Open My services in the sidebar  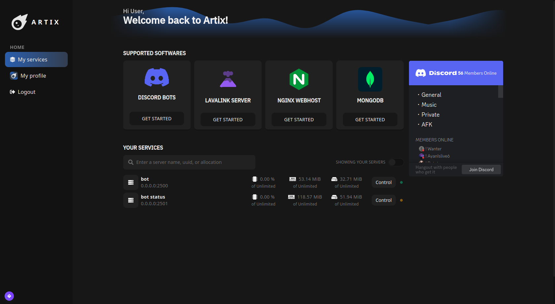pos(36,59)
